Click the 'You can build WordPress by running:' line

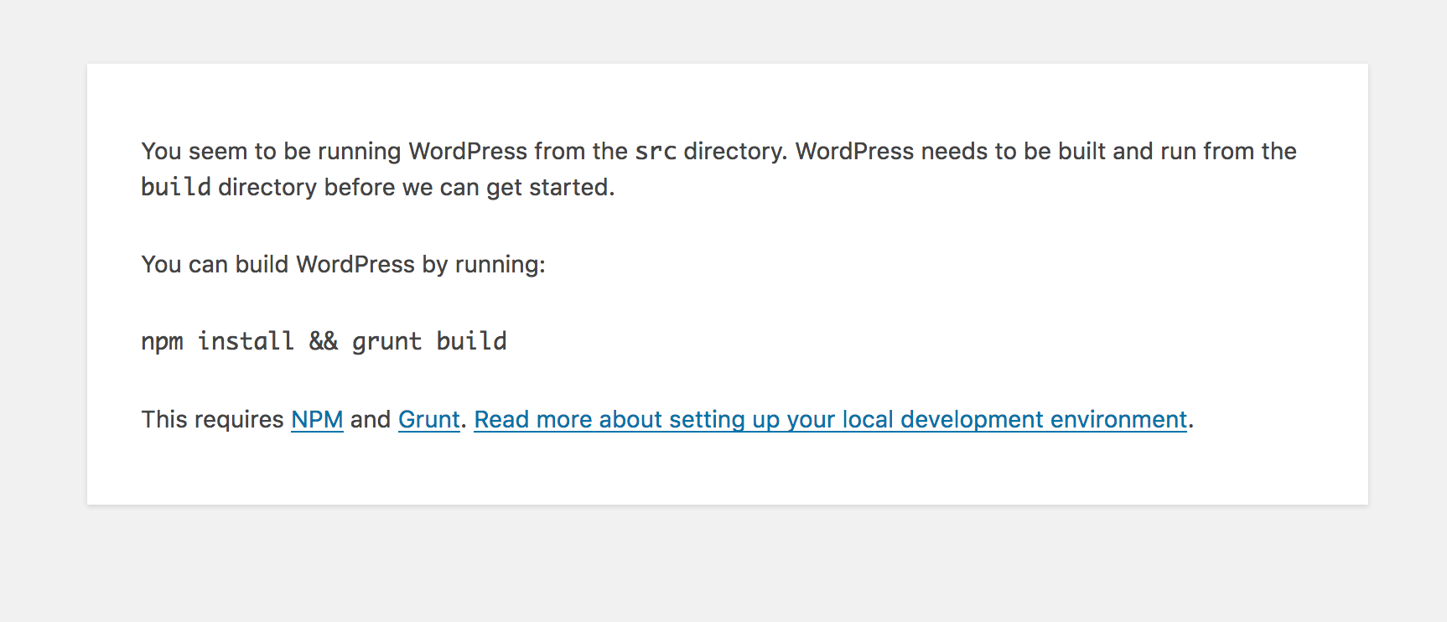click(x=343, y=264)
